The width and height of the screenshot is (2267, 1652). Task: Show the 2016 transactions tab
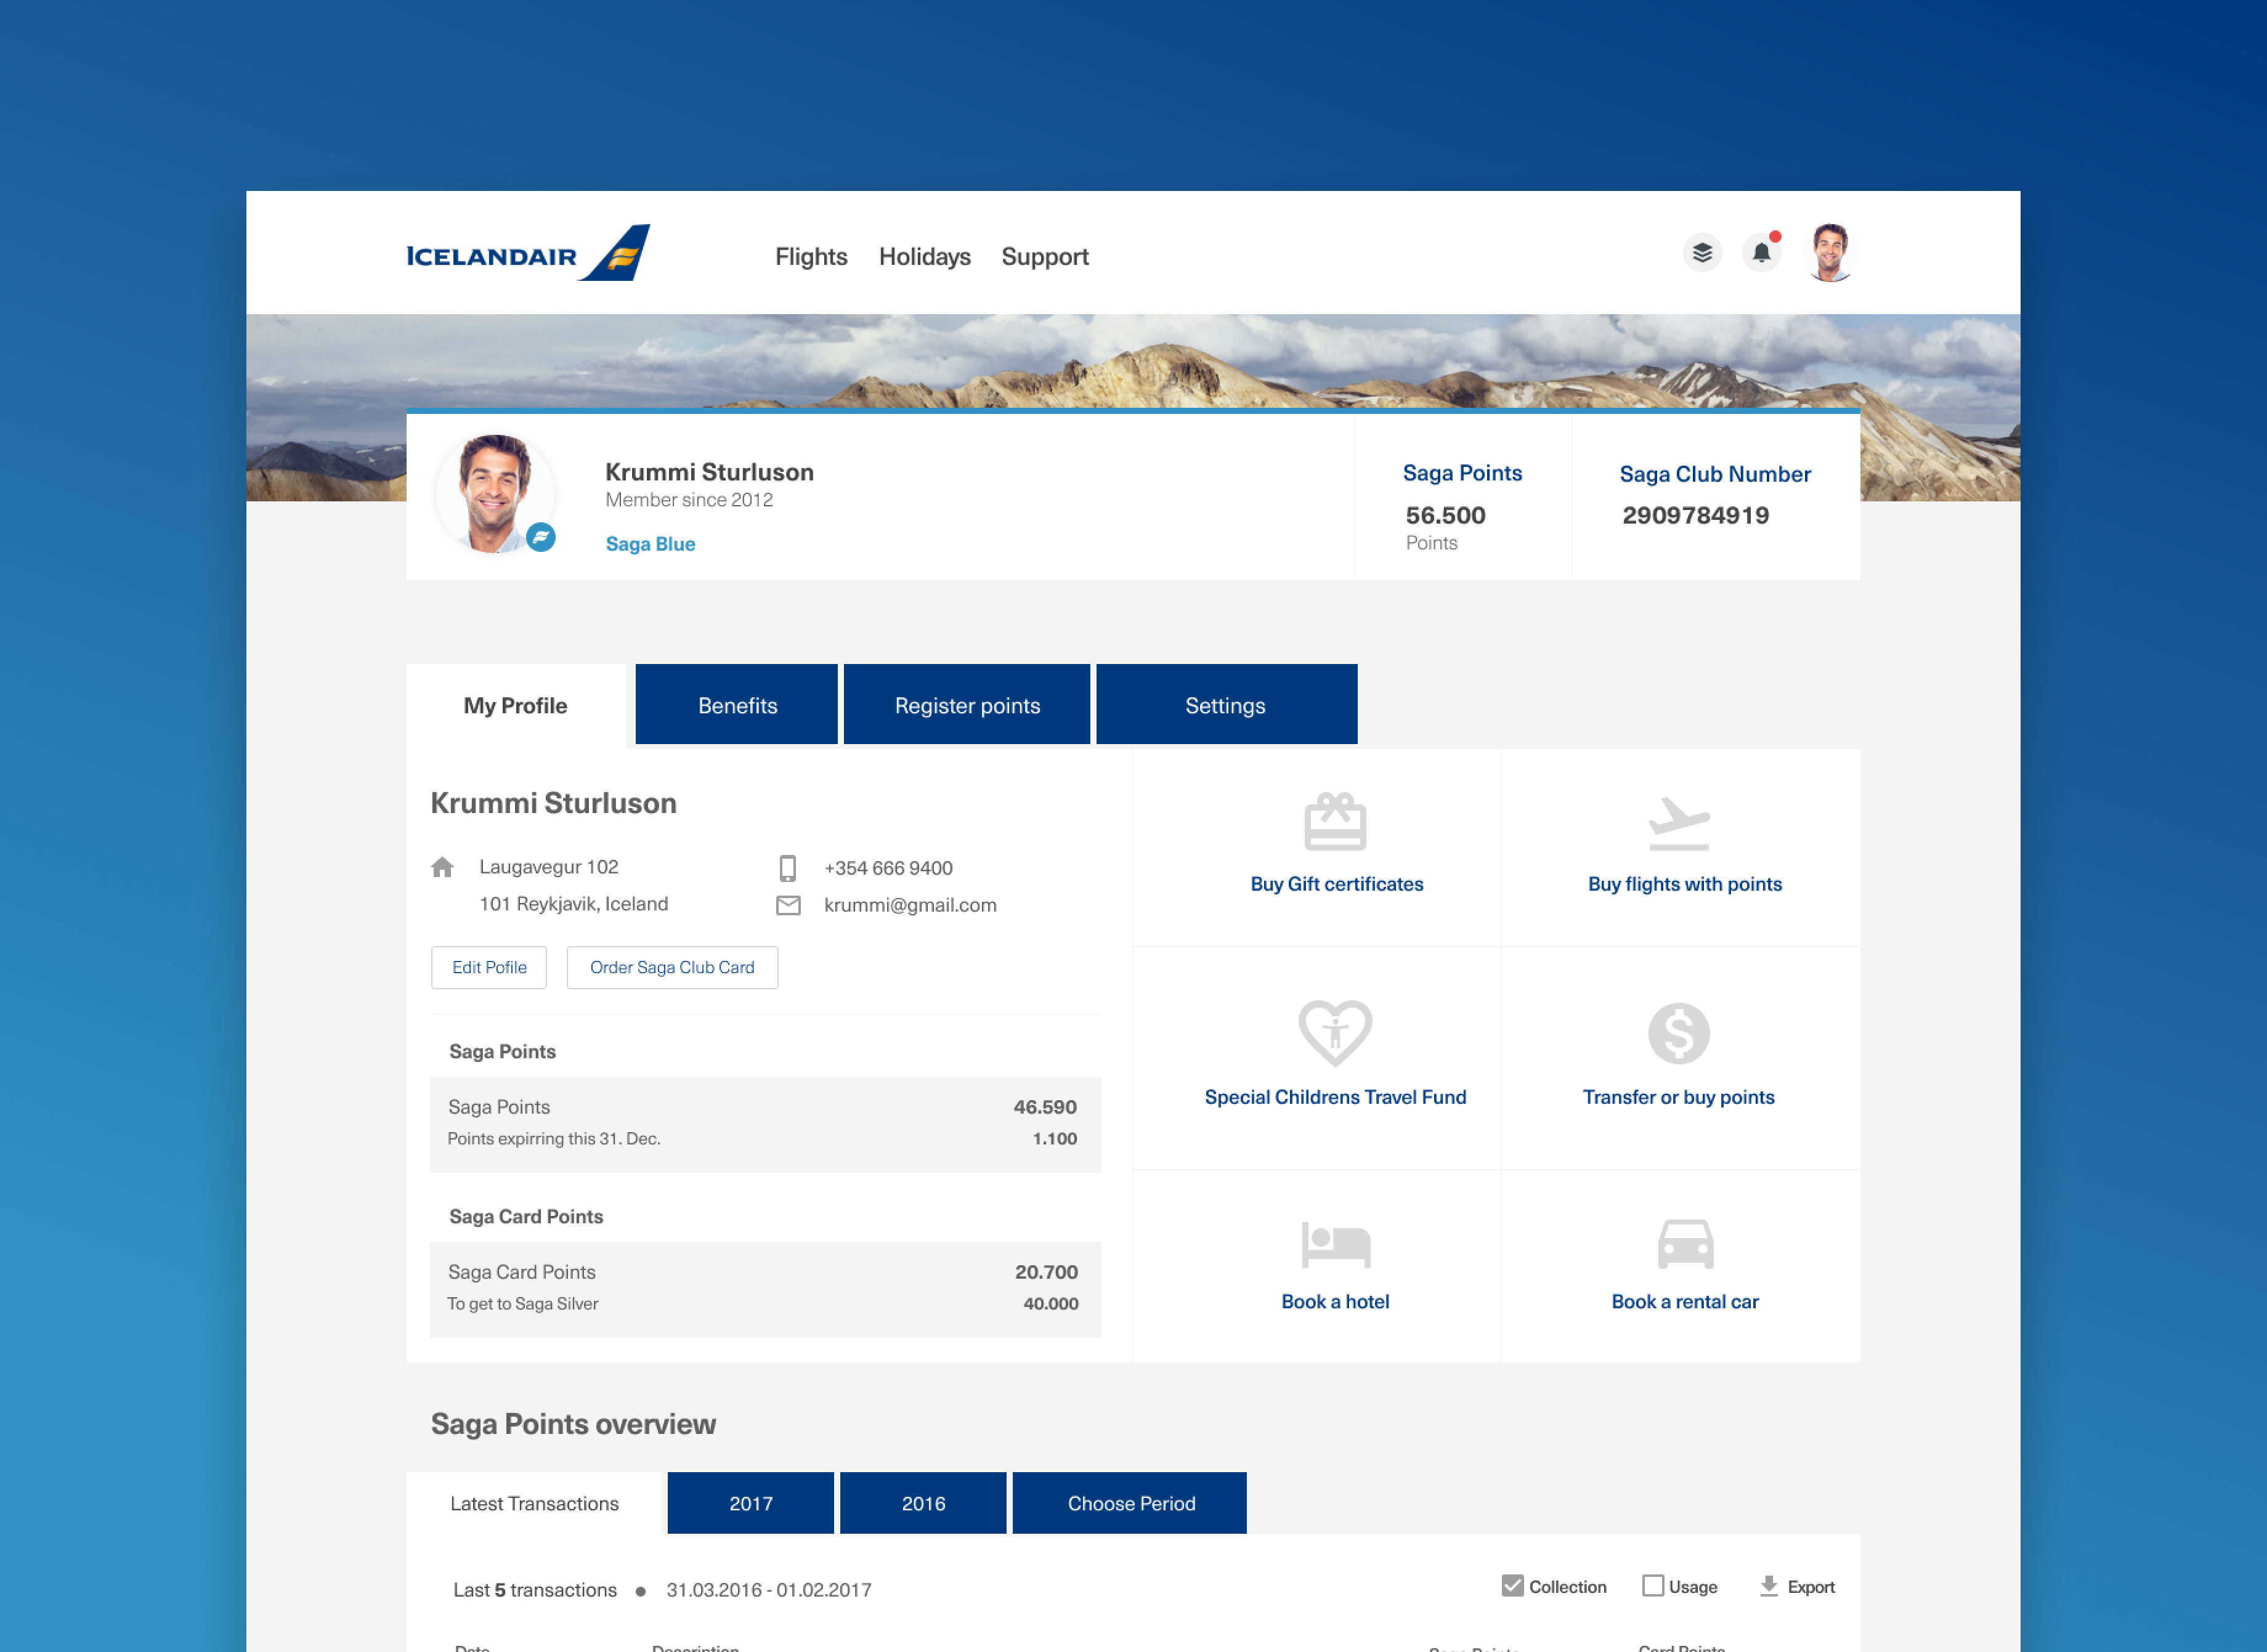coord(923,1503)
